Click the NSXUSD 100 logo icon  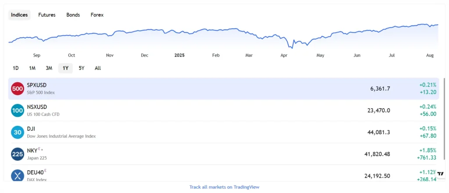pos(18,111)
